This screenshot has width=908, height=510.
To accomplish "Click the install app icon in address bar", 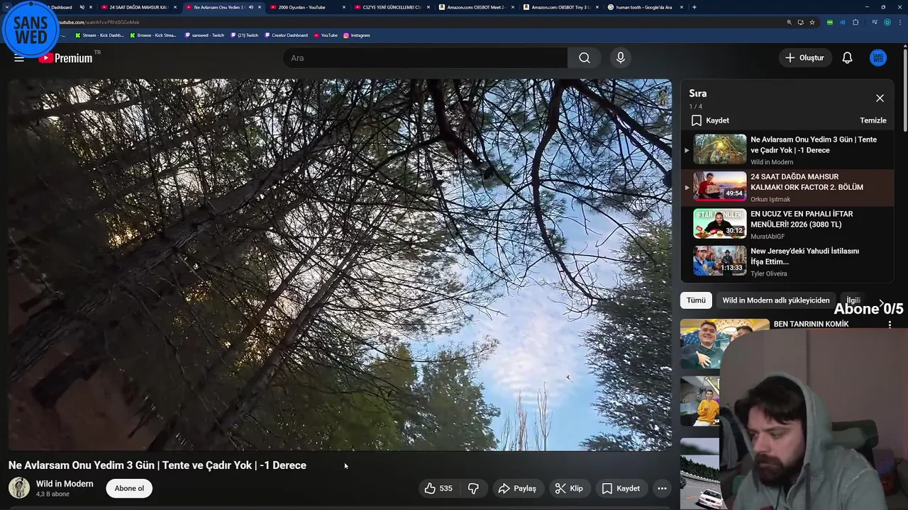I will coord(800,22).
